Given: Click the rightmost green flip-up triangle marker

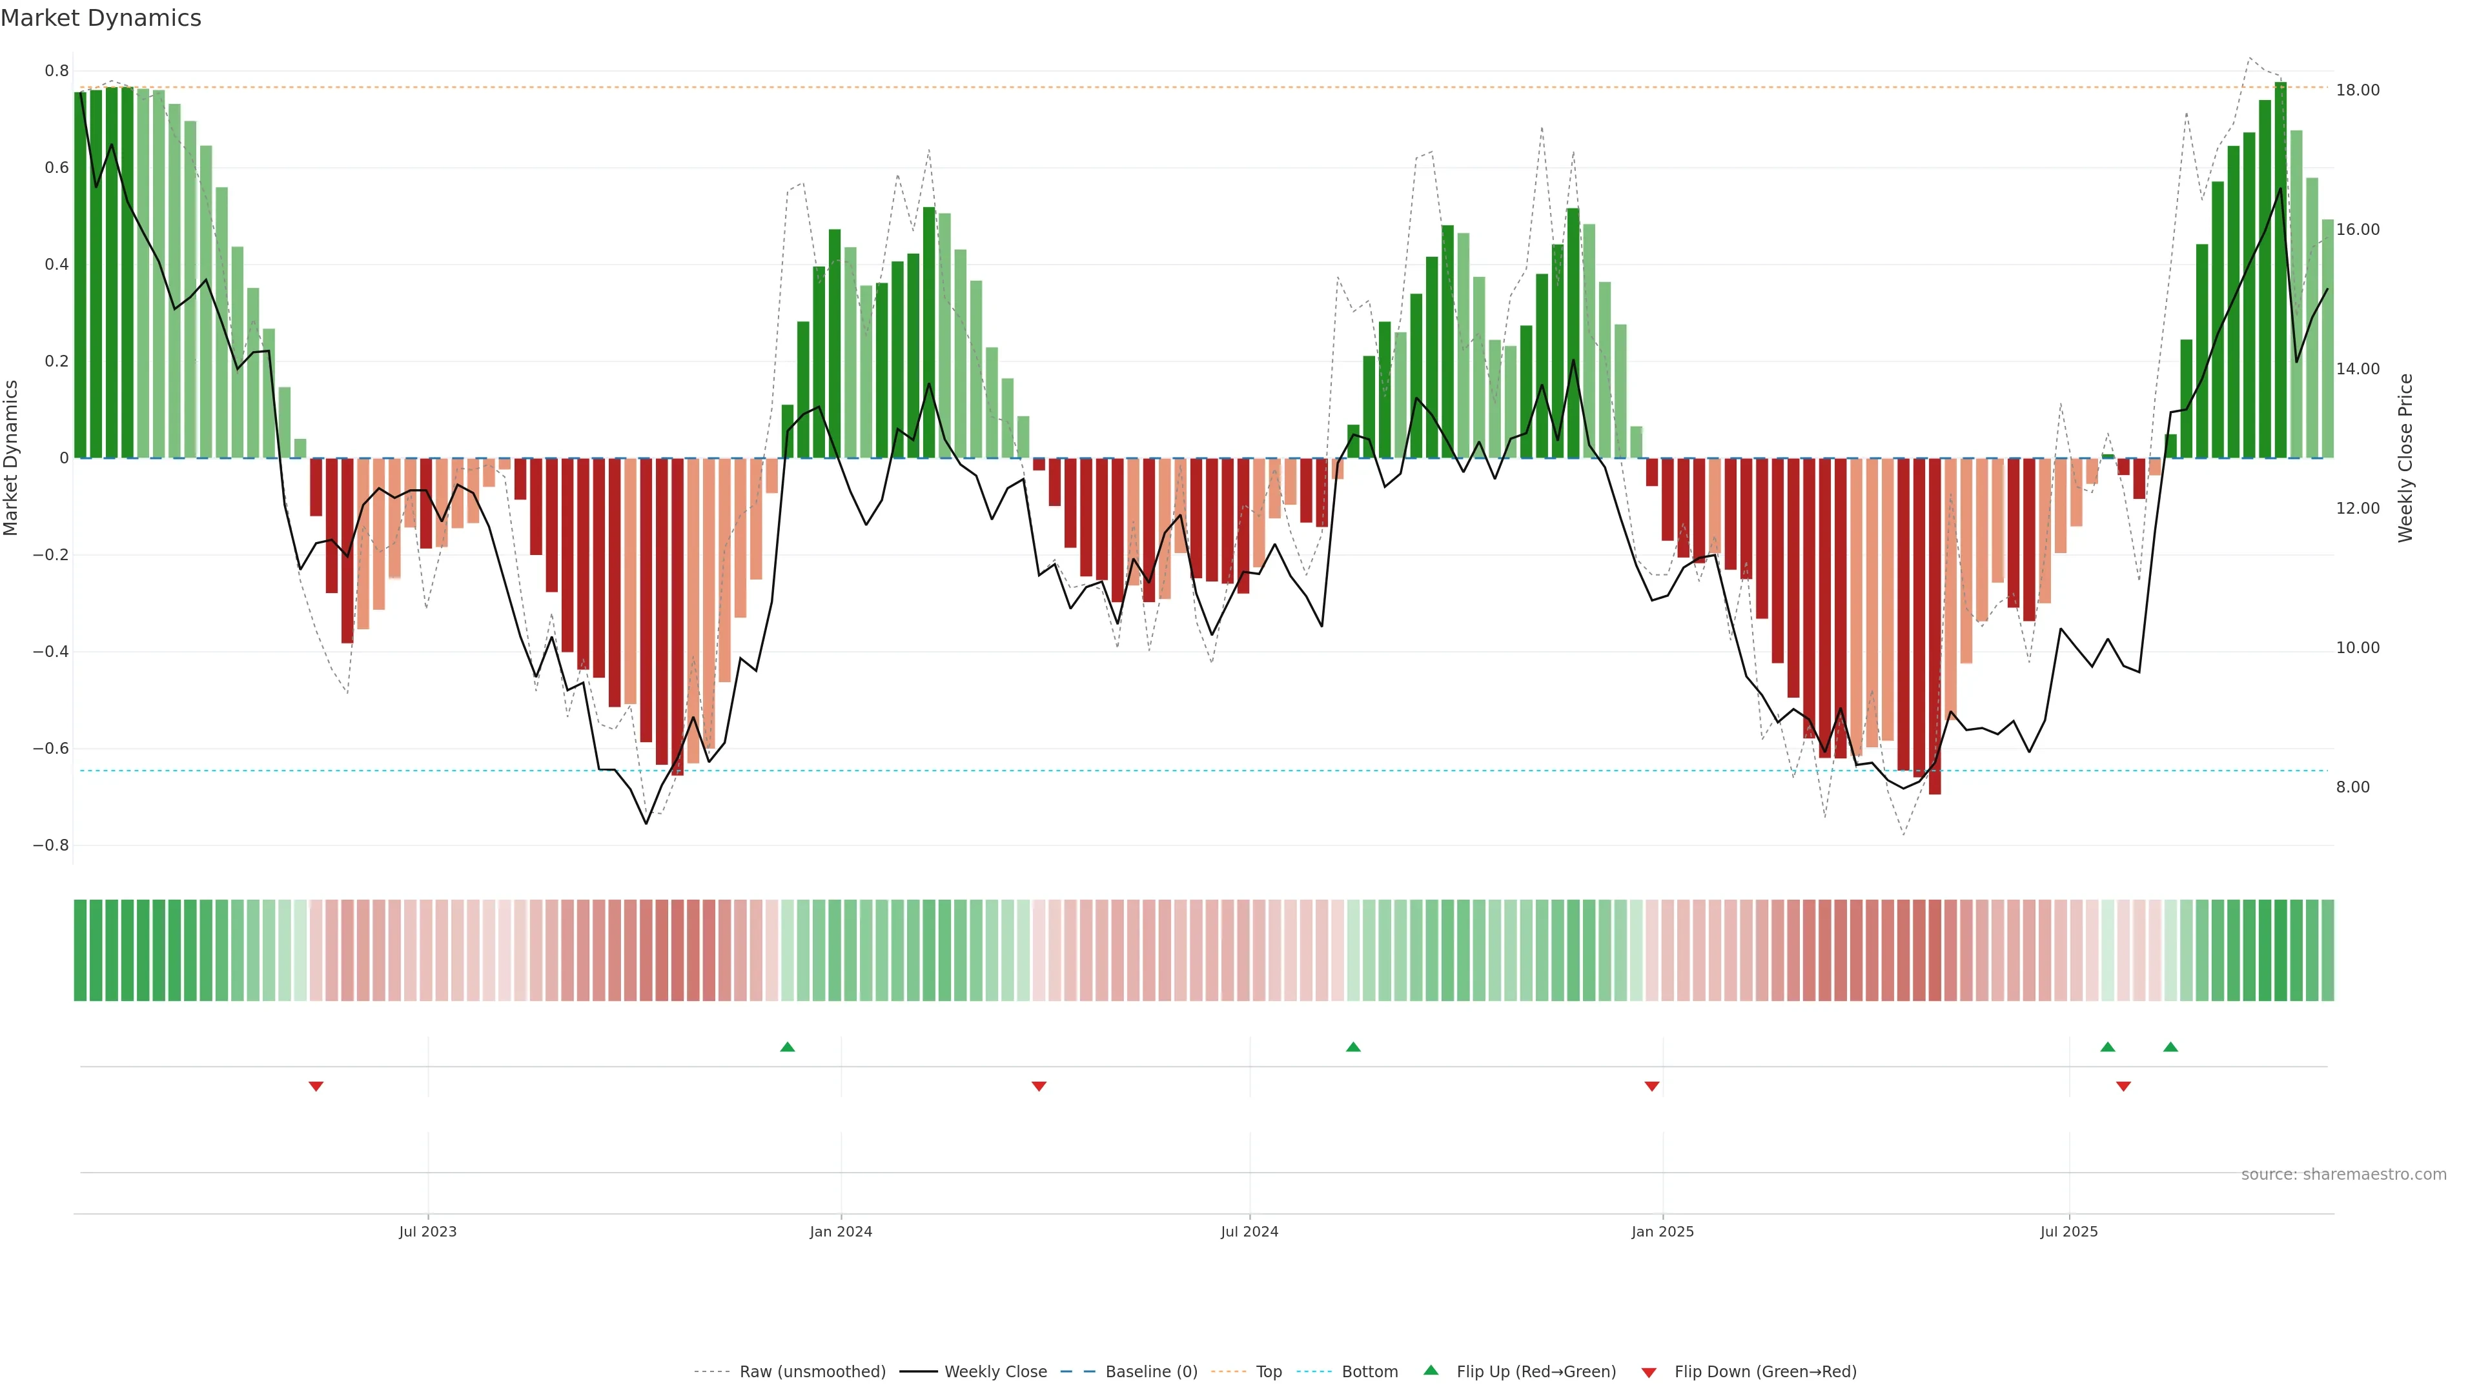Looking at the screenshot, I should click(x=2170, y=1047).
